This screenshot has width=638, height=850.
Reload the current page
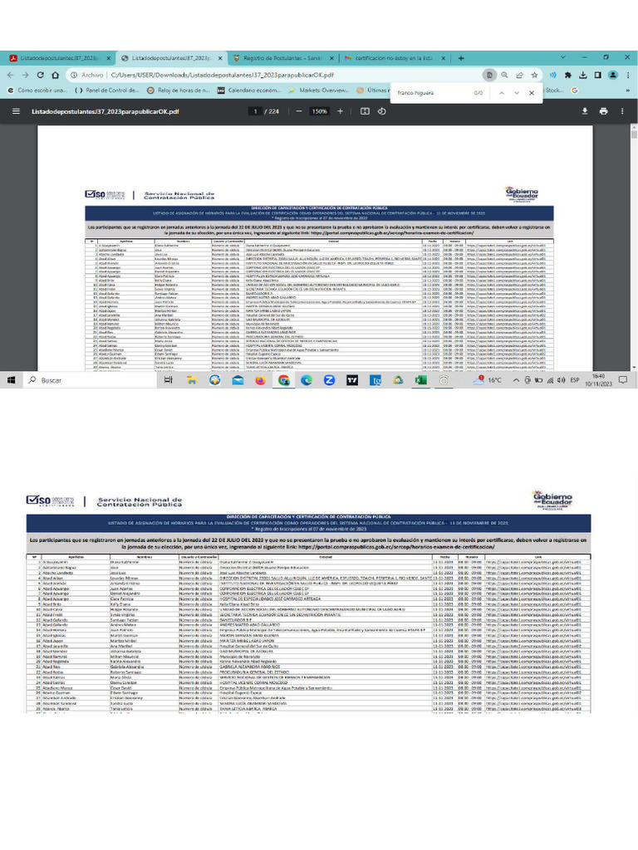(x=40, y=75)
